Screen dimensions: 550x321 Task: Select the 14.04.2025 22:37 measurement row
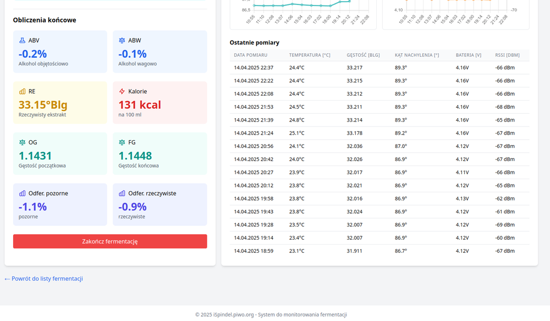(x=380, y=68)
